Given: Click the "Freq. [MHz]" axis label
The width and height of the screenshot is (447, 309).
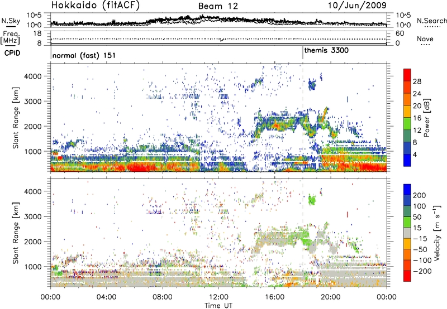Looking at the screenshot, I should click(x=10, y=38).
